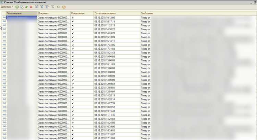
Task: Select Товар от message in 03.12.2018 10:17:13 row
Action: pos(146,22)
